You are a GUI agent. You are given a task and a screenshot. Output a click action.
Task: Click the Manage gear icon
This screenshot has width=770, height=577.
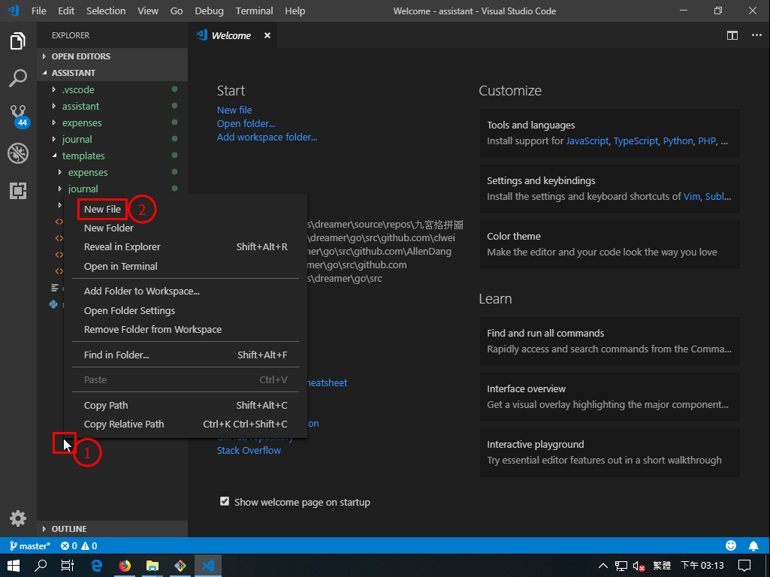tap(18, 518)
